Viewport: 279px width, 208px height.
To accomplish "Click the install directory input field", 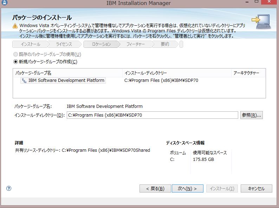I will click(152, 115).
